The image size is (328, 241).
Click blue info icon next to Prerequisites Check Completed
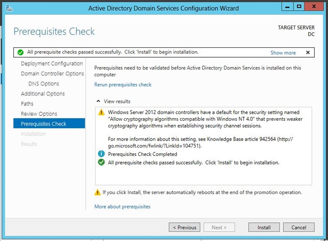(x=101, y=154)
